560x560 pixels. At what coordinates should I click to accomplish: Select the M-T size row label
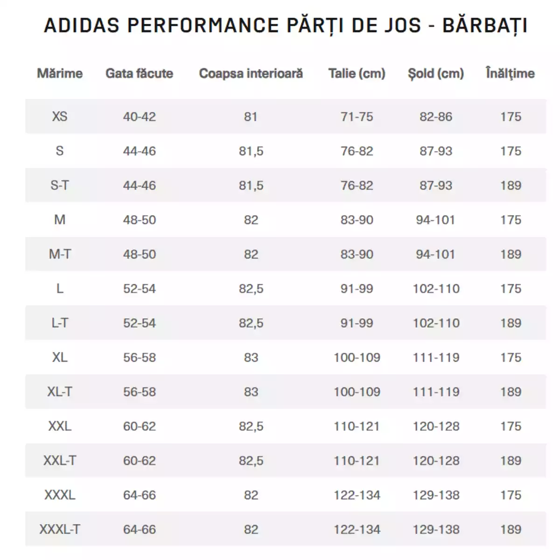pyautogui.click(x=60, y=254)
